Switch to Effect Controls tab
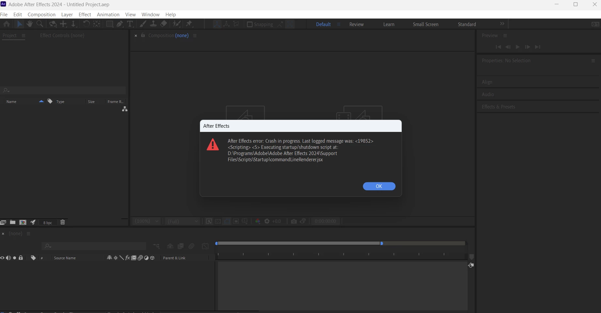601x313 pixels. [62, 36]
